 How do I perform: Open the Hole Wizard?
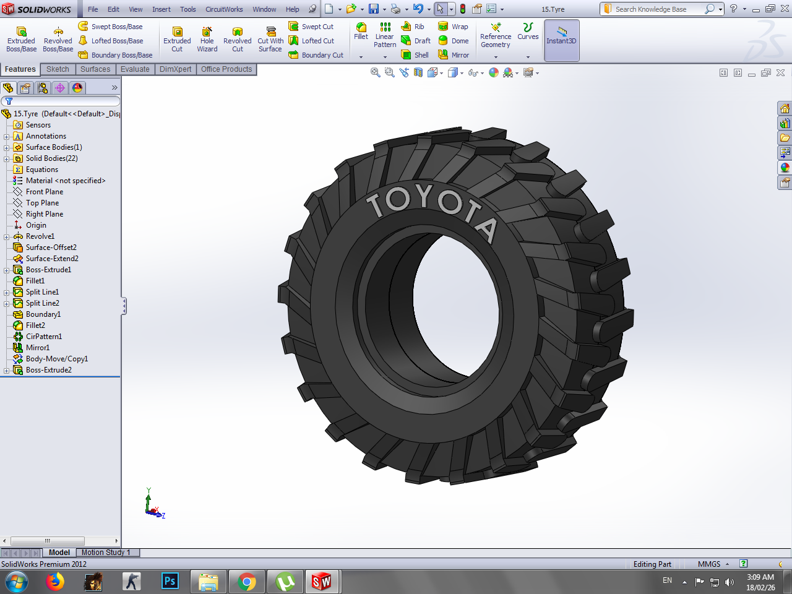point(207,40)
